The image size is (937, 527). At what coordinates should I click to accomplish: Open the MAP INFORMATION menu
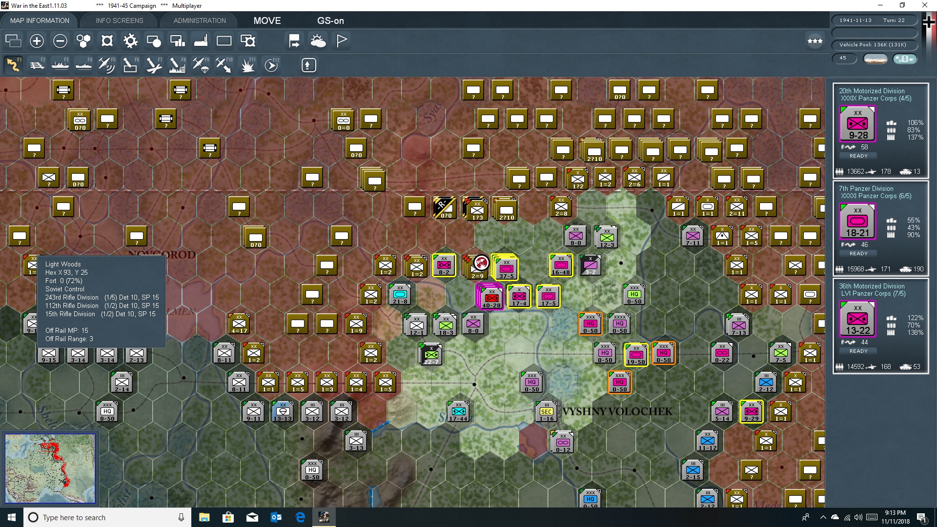coord(40,20)
